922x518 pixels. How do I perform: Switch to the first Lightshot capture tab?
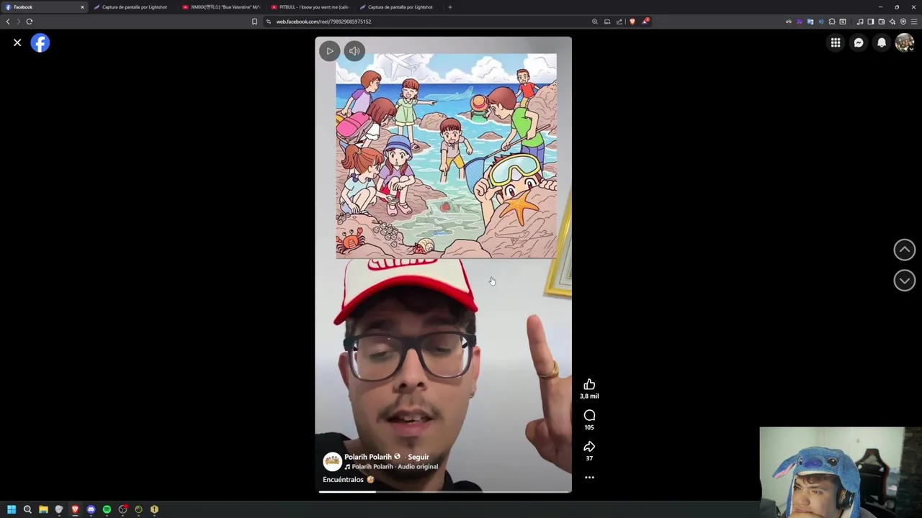coord(135,7)
